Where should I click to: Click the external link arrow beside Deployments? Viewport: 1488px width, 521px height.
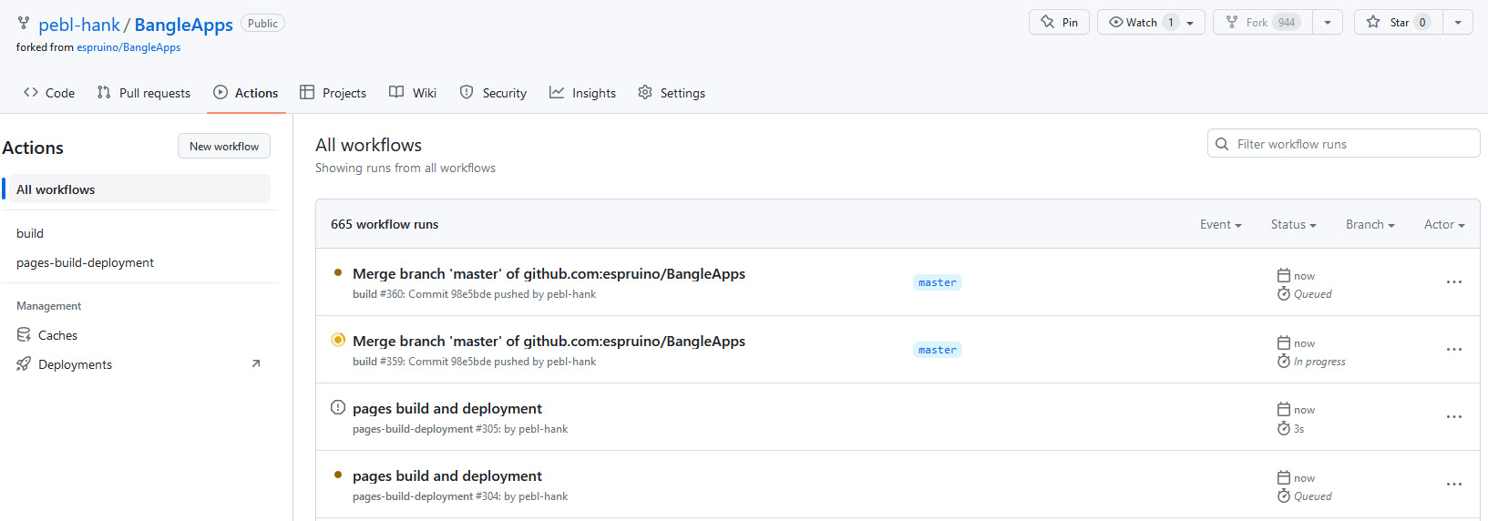[256, 363]
